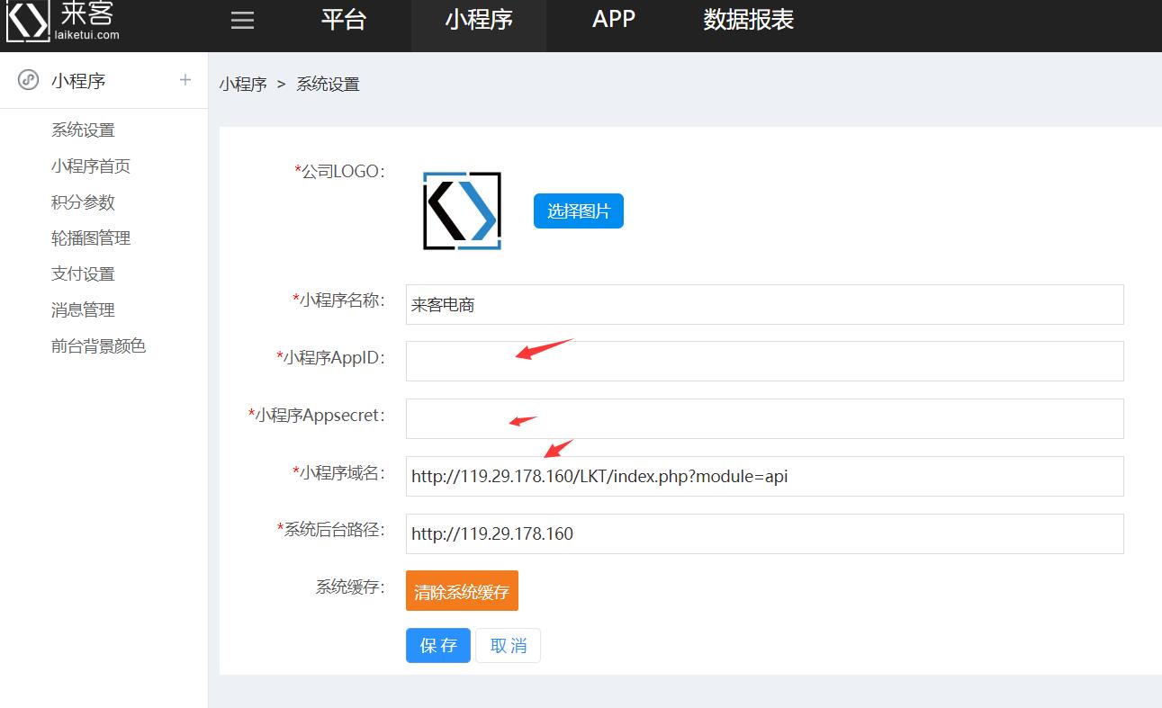Open the 平台 top tab
This screenshot has height=708, width=1162.
click(344, 20)
